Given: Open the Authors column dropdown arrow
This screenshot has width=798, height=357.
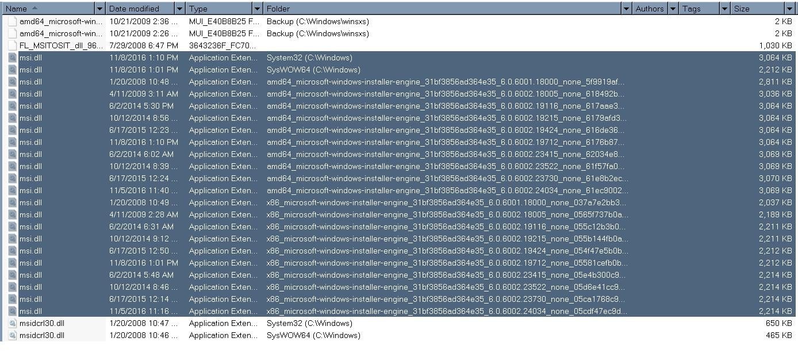Looking at the screenshot, I should [x=673, y=9].
